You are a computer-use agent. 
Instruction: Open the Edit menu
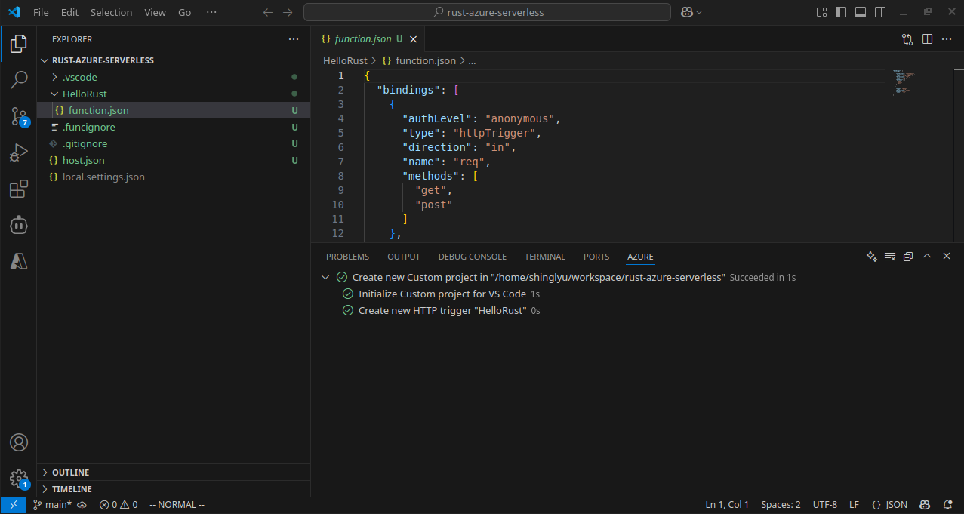point(69,12)
